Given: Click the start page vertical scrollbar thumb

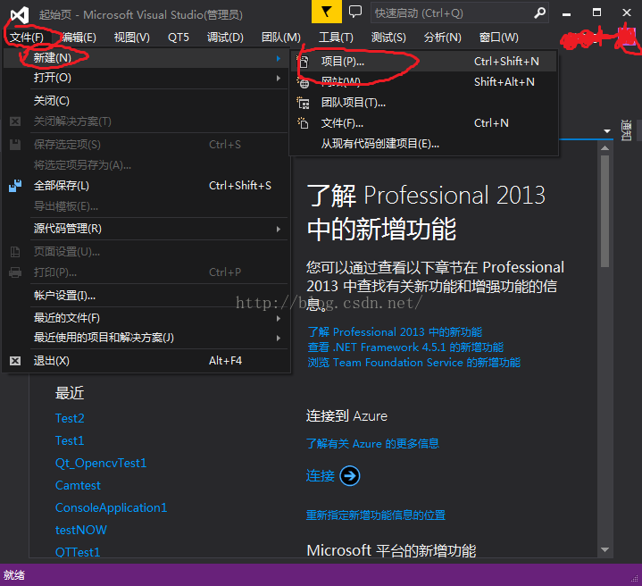Looking at the screenshot, I should [x=605, y=211].
